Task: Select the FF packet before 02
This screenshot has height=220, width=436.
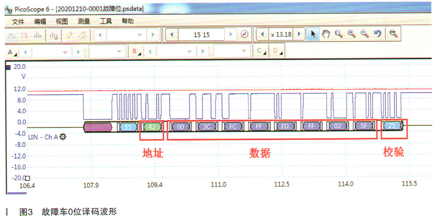Action: point(311,126)
